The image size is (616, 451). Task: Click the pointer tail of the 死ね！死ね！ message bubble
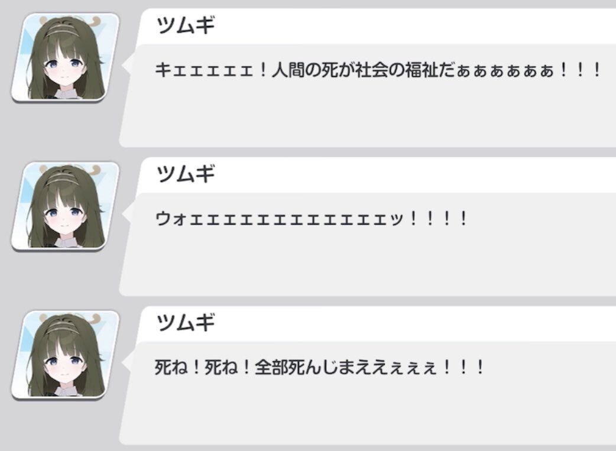127,363
